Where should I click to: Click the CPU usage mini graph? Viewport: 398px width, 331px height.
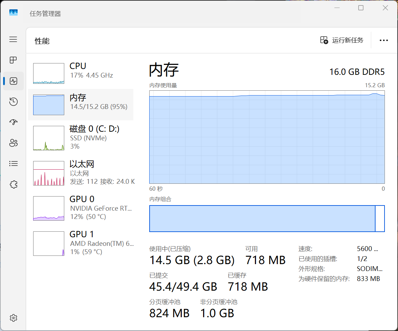pyautogui.click(x=49, y=73)
